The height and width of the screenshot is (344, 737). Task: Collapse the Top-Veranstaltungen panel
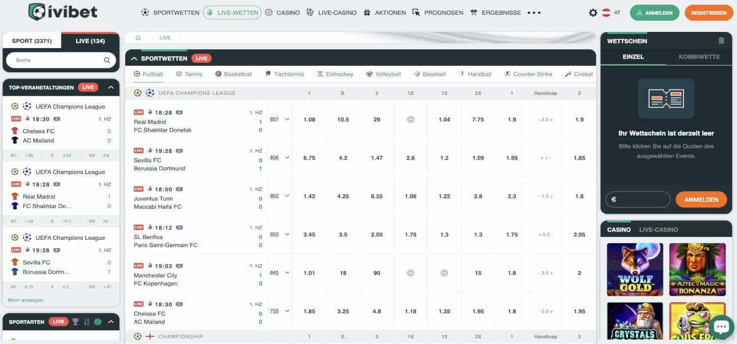(x=111, y=87)
